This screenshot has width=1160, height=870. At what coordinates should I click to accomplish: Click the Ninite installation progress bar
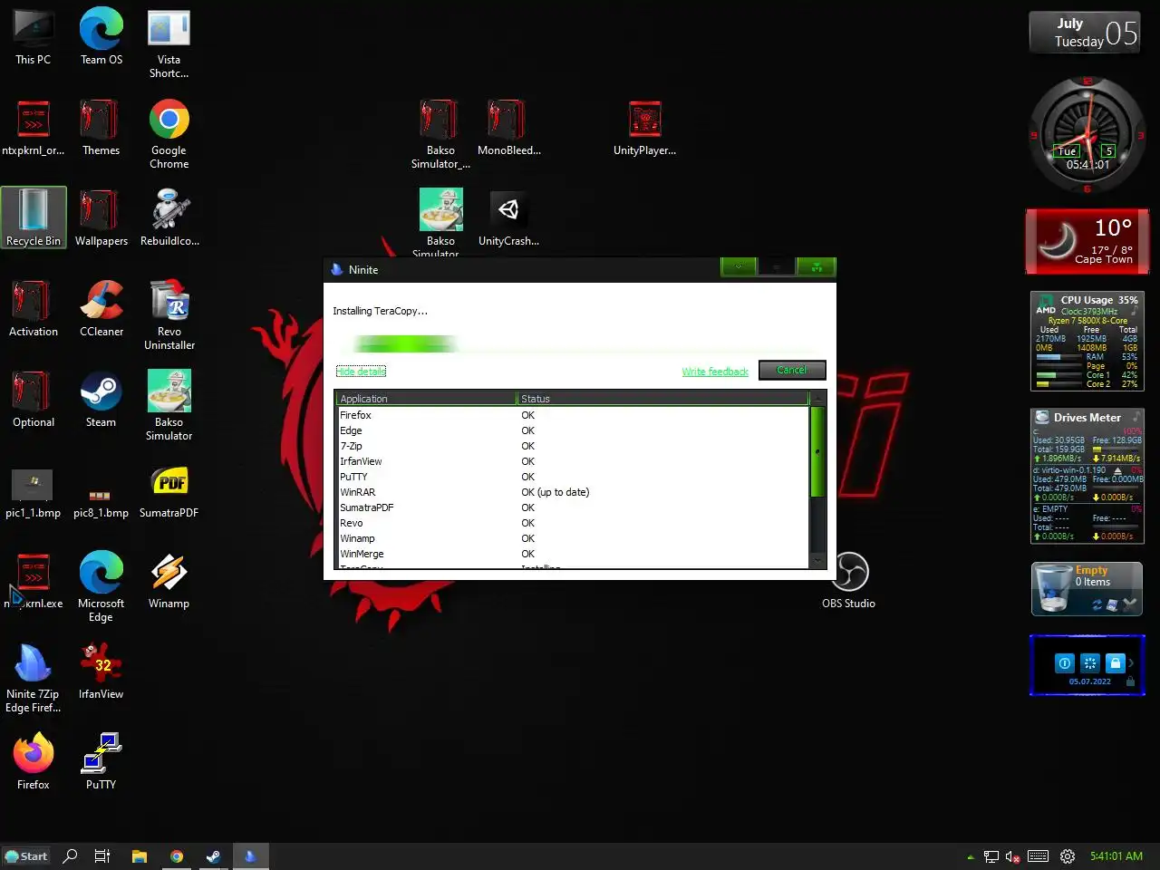pos(578,343)
